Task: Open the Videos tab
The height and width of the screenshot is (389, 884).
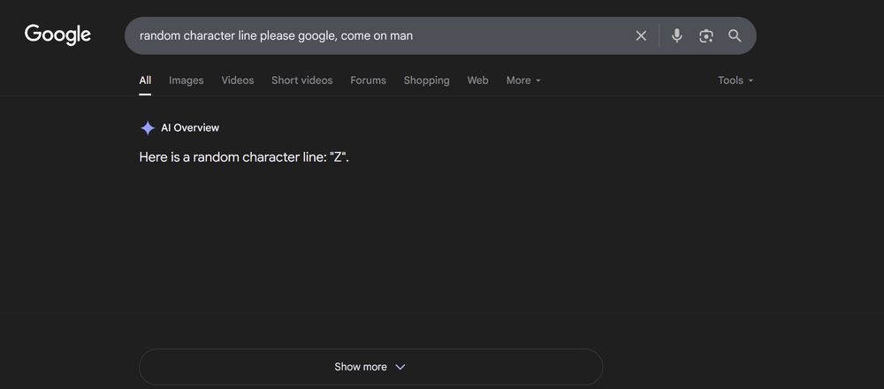Action: (237, 80)
